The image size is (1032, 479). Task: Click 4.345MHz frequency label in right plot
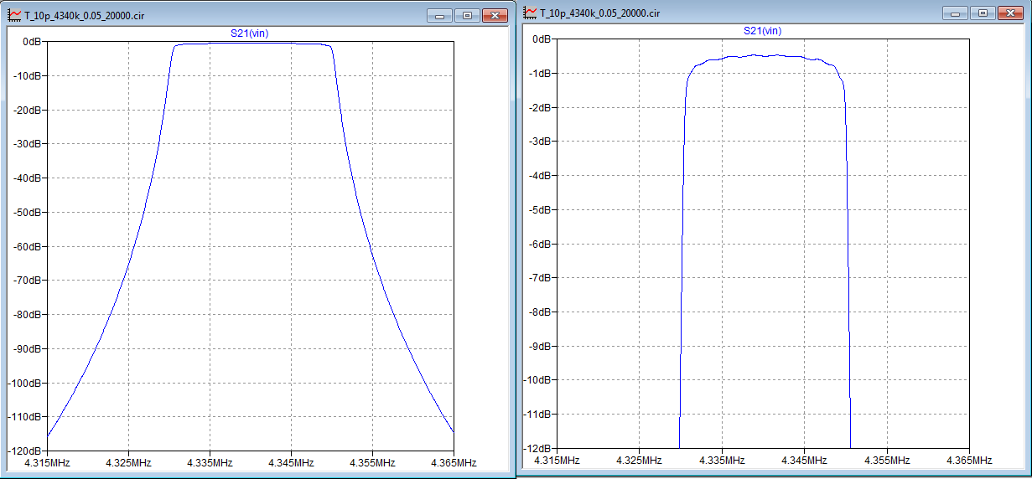[803, 460]
